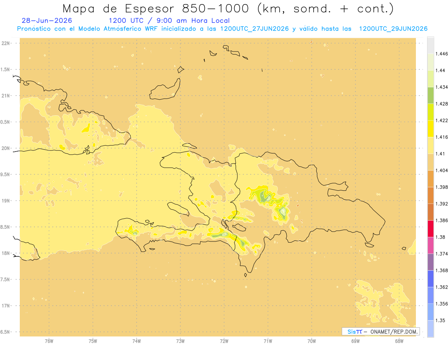Click the 1.356 value on the color scale
Image resolution: width=448 pixels, height=346 pixels.
click(x=442, y=303)
